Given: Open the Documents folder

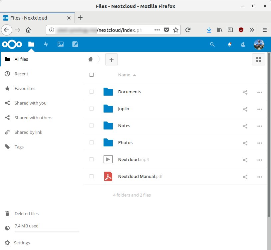Looking at the screenshot, I should click(x=130, y=92).
